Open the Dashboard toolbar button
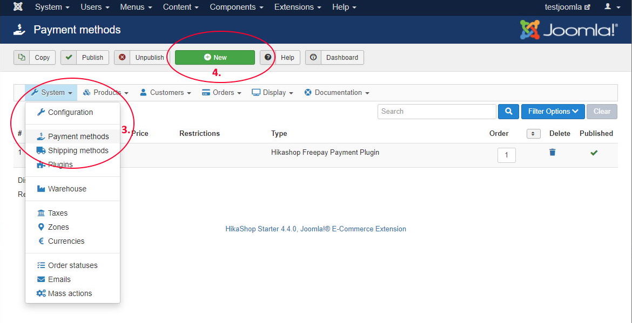This screenshot has height=323, width=632. coord(334,58)
